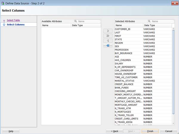179x134 pixels.
Task: Click the disabled Next button
Action: [x=132, y=131]
